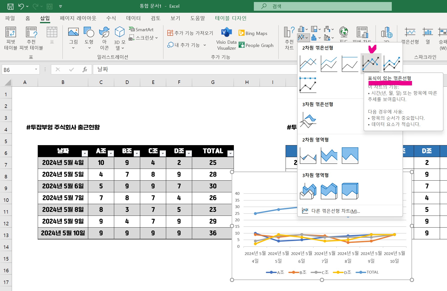Select the basic 2D line chart
This screenshot has width=447, height=291.
308,64
